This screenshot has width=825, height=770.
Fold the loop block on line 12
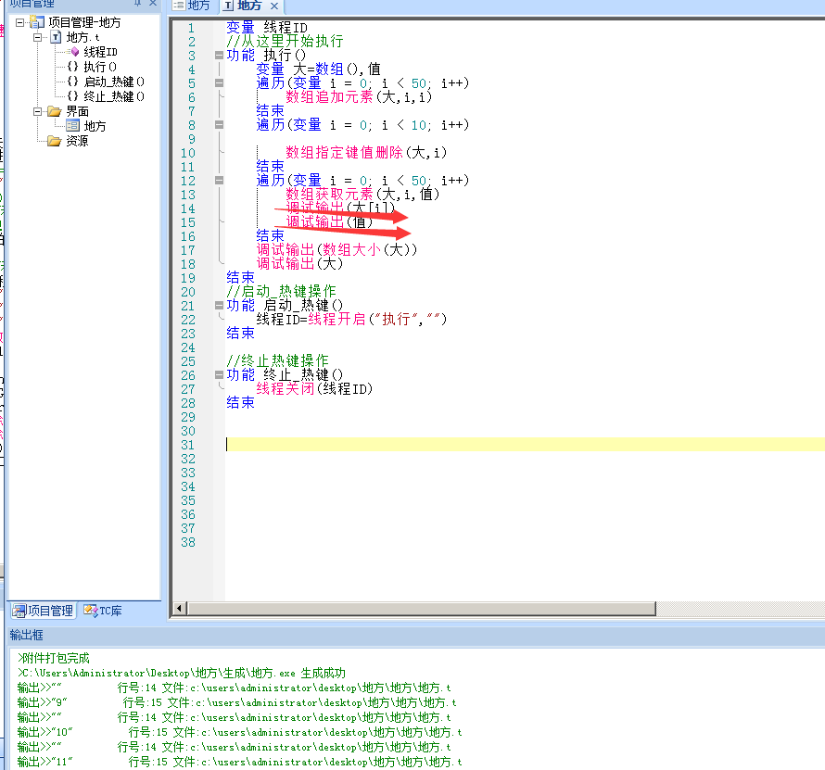(x=219, y=180)
